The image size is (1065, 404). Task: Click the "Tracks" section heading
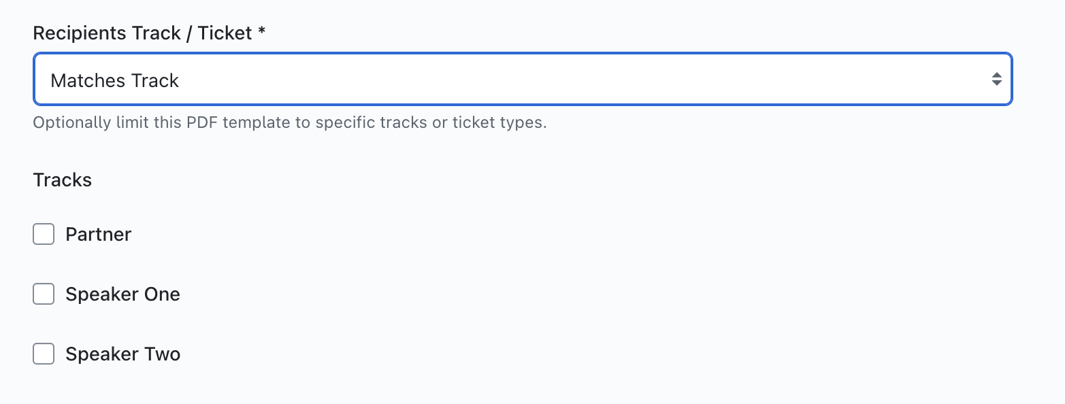click(63, 180)
